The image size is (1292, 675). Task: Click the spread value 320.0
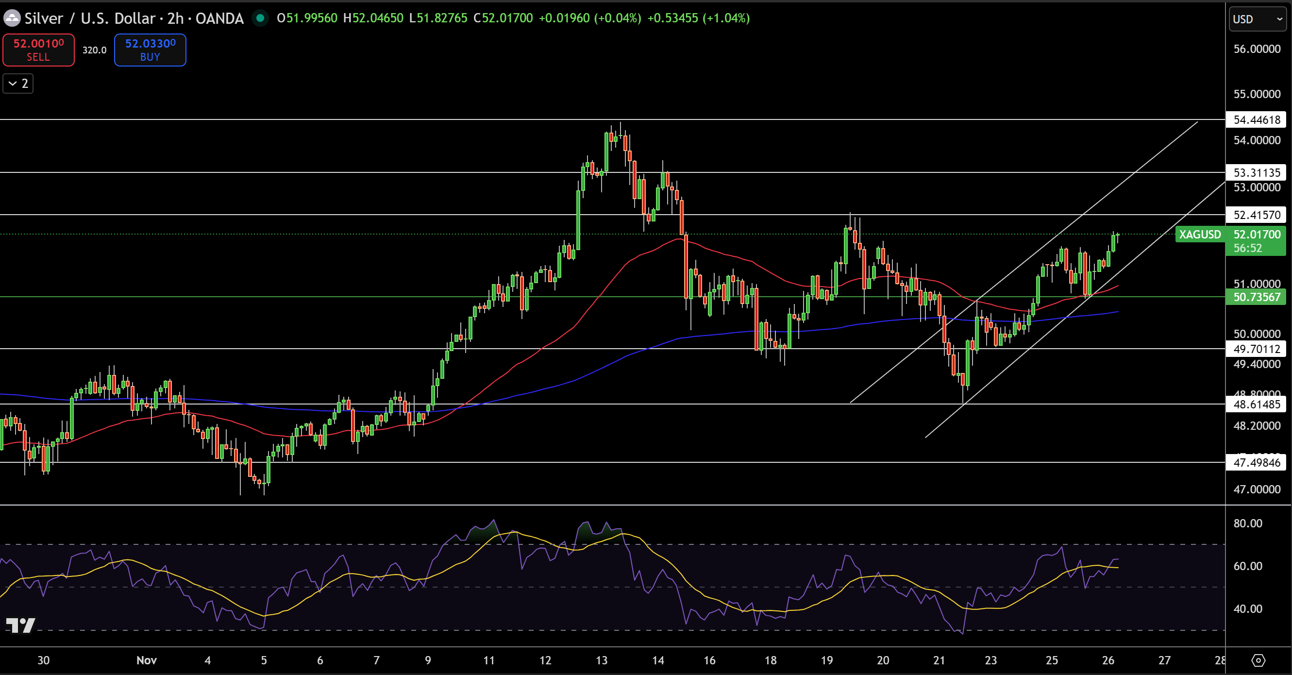[94, 50]
